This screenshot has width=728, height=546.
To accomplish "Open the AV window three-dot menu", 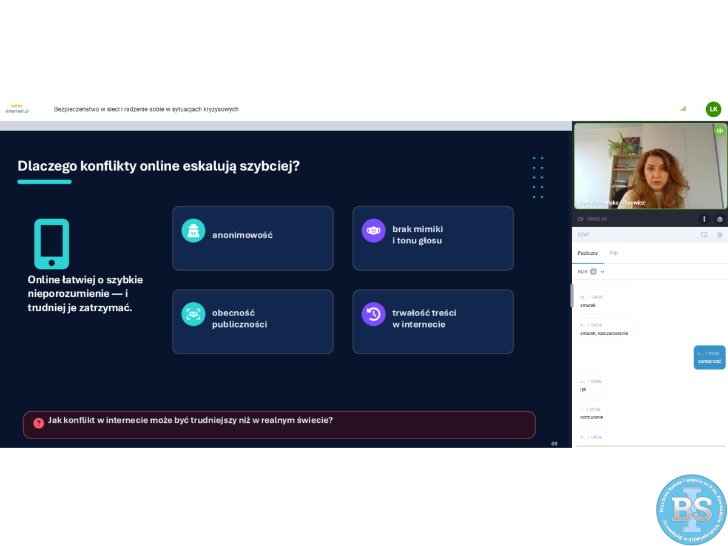I will click(x=704, y=219).
